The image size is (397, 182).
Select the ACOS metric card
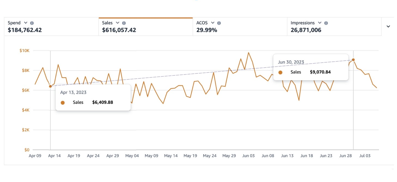[240, 27]
